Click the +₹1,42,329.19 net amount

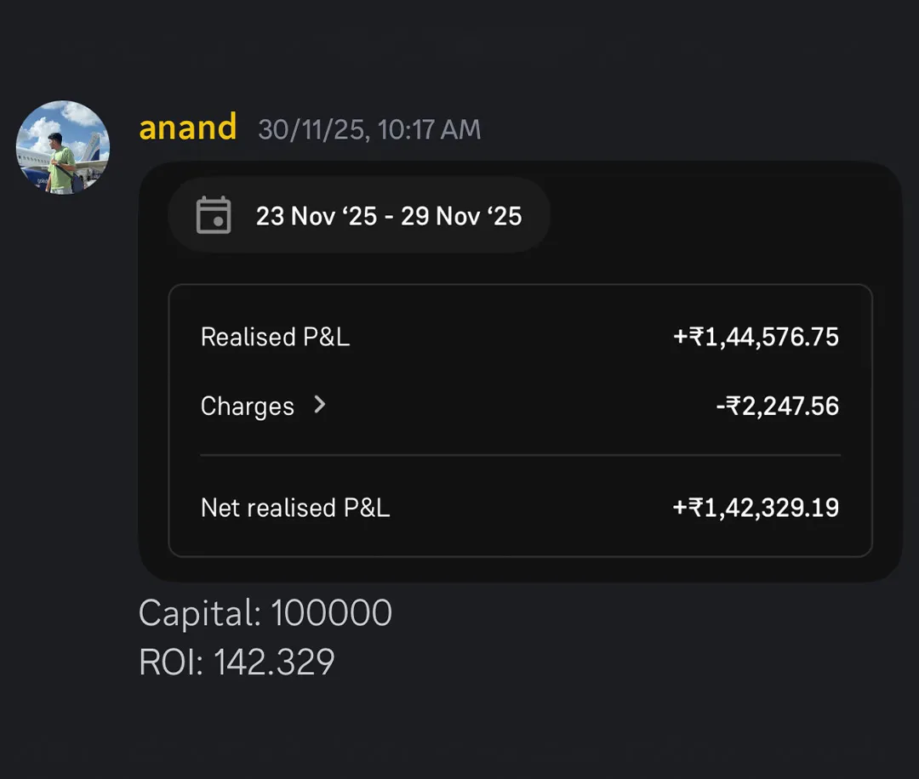pos(756,508)
